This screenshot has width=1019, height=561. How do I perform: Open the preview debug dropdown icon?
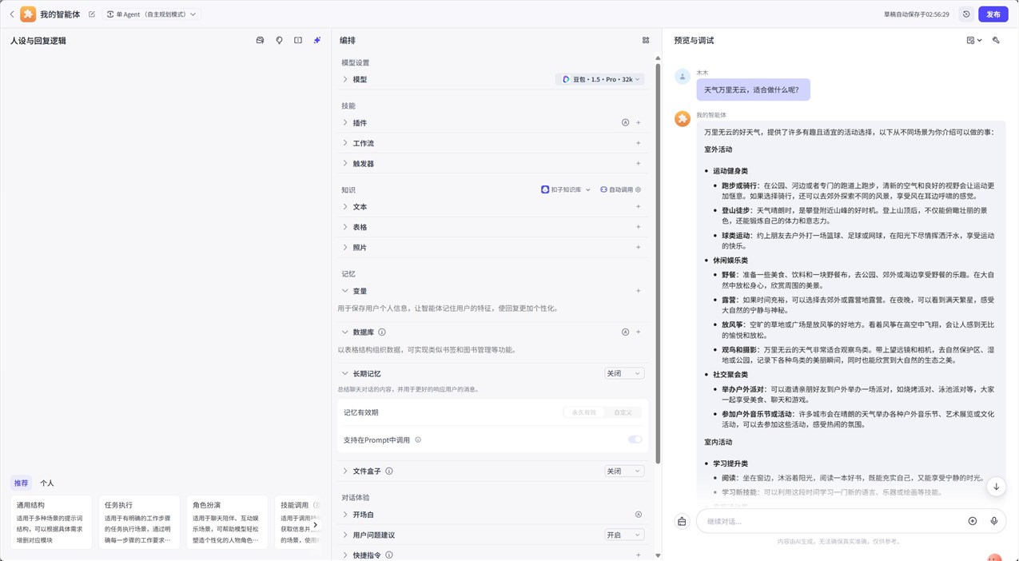point(973,40)
